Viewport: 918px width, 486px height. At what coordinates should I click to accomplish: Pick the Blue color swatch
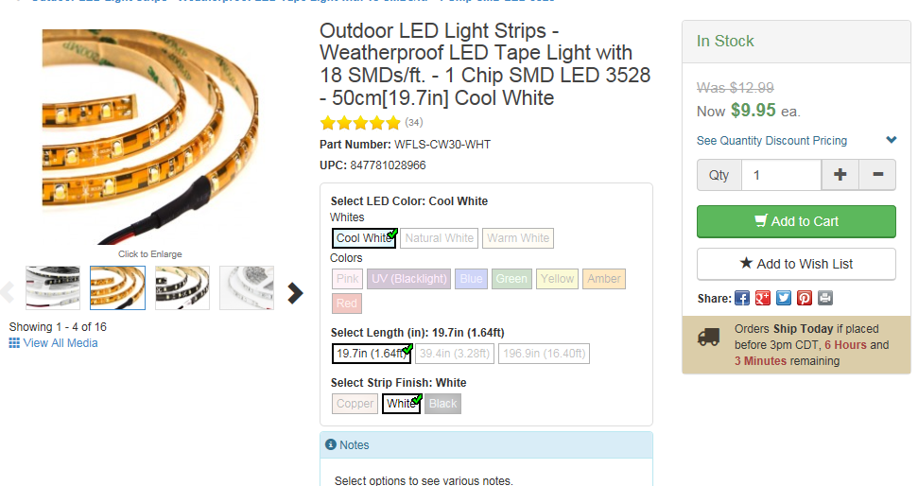(471, 279)
